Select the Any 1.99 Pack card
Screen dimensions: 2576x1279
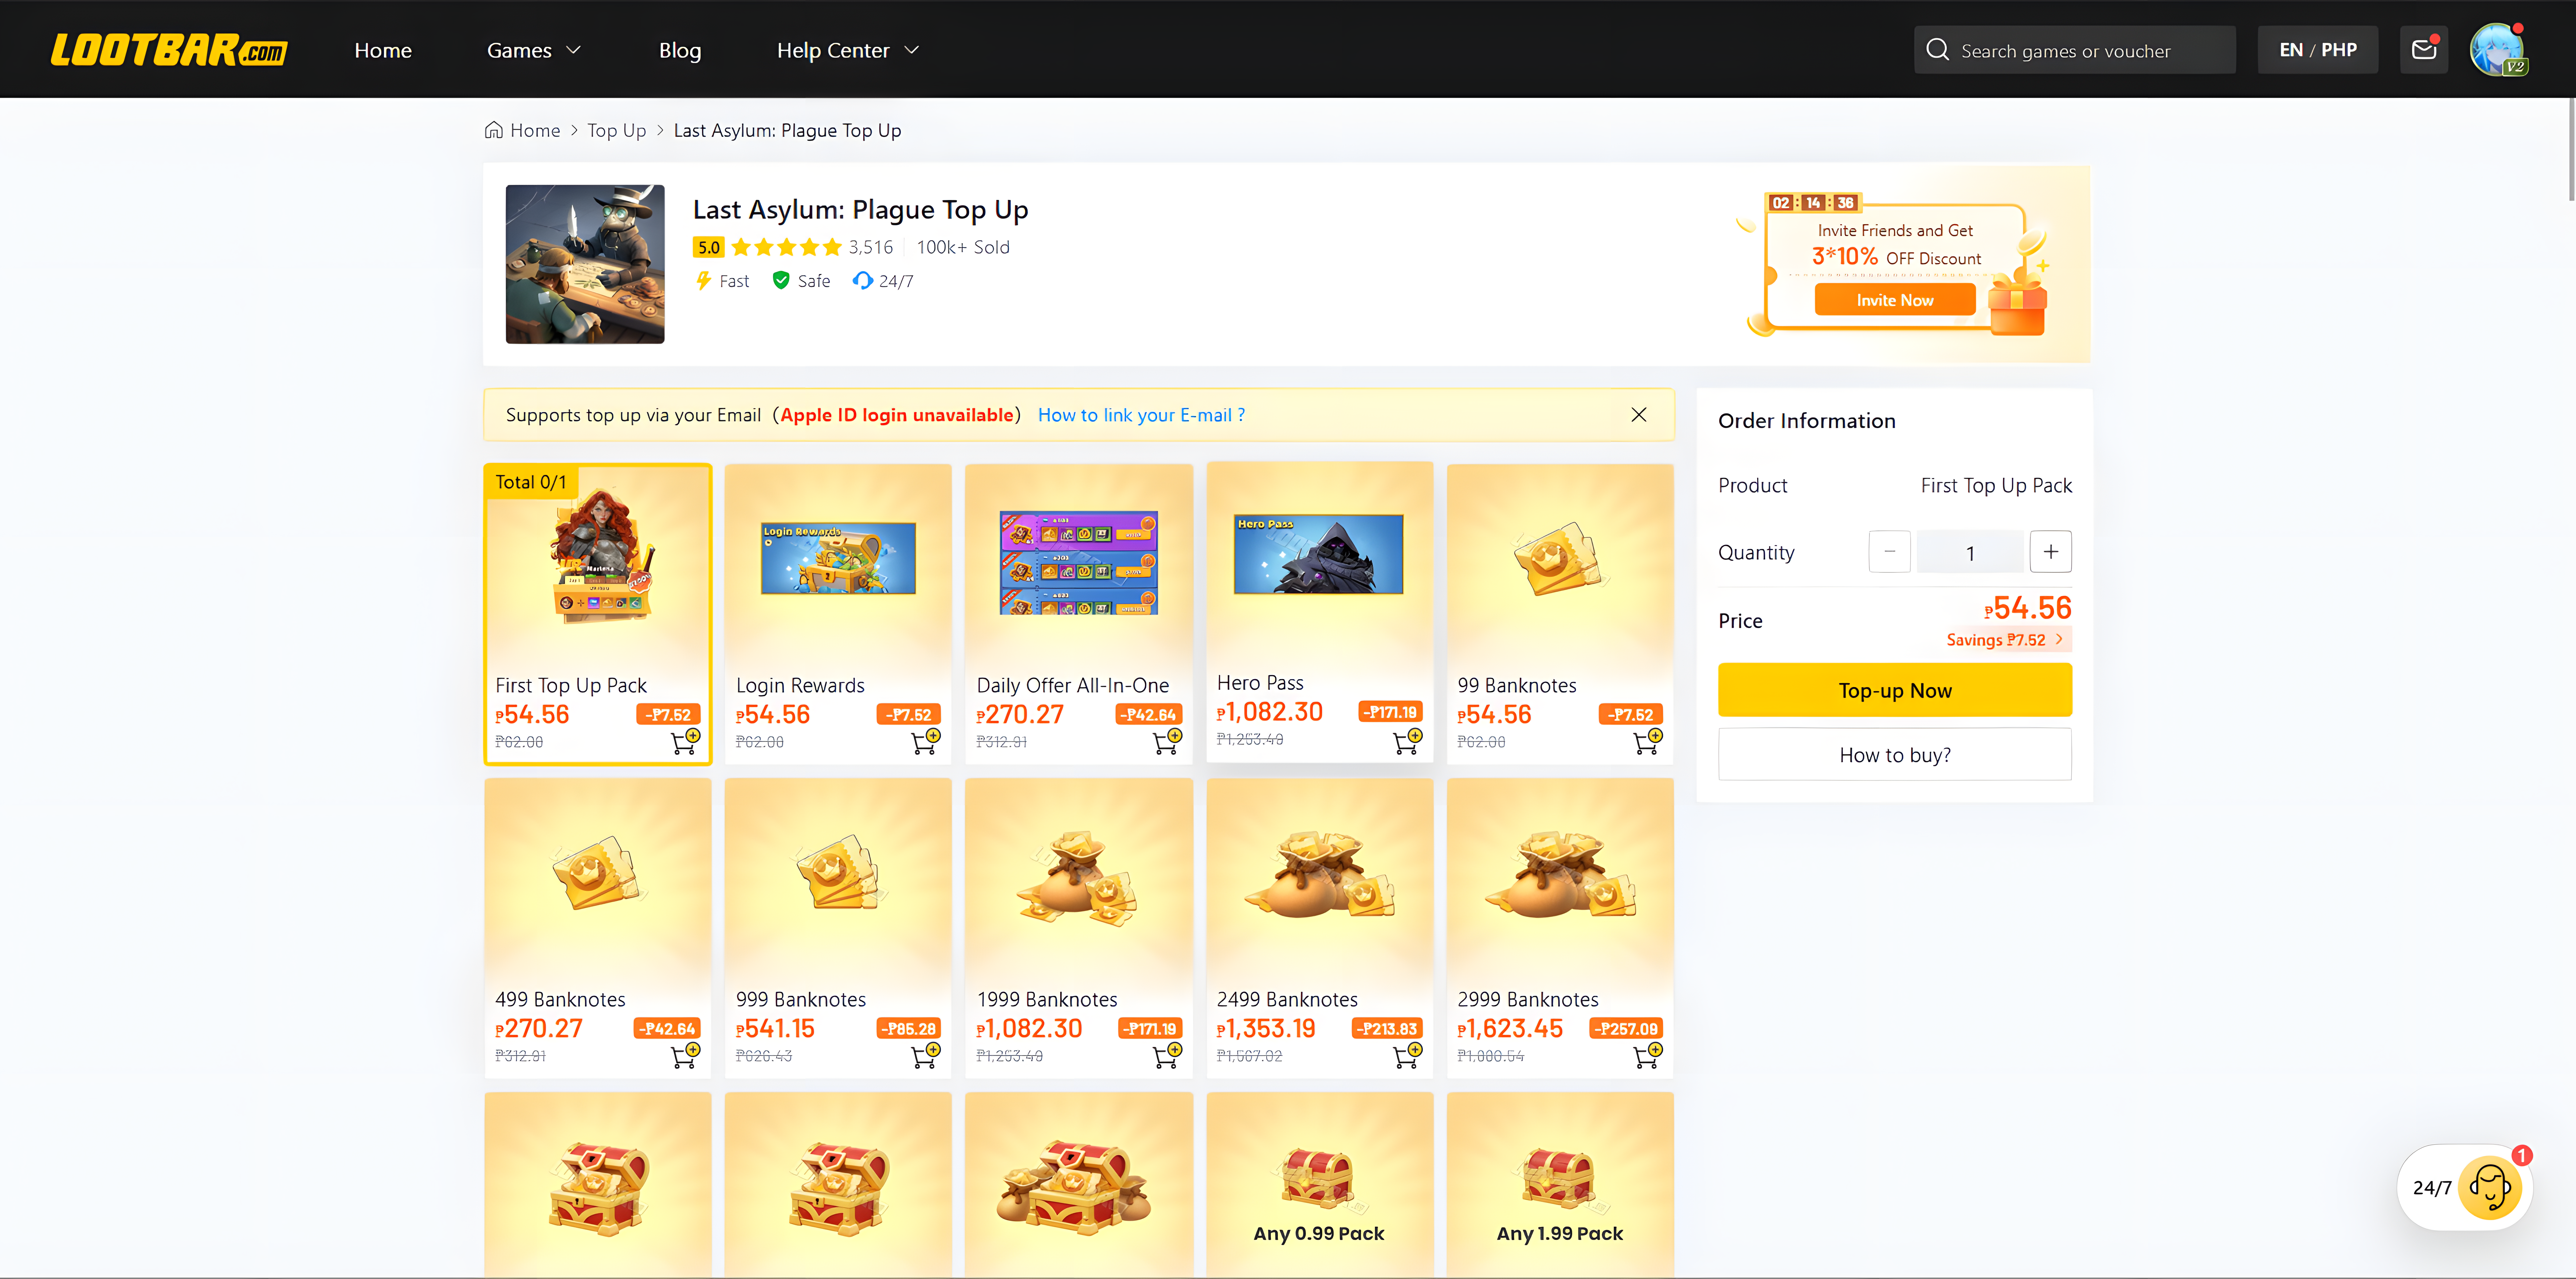pos(1560,1185)
